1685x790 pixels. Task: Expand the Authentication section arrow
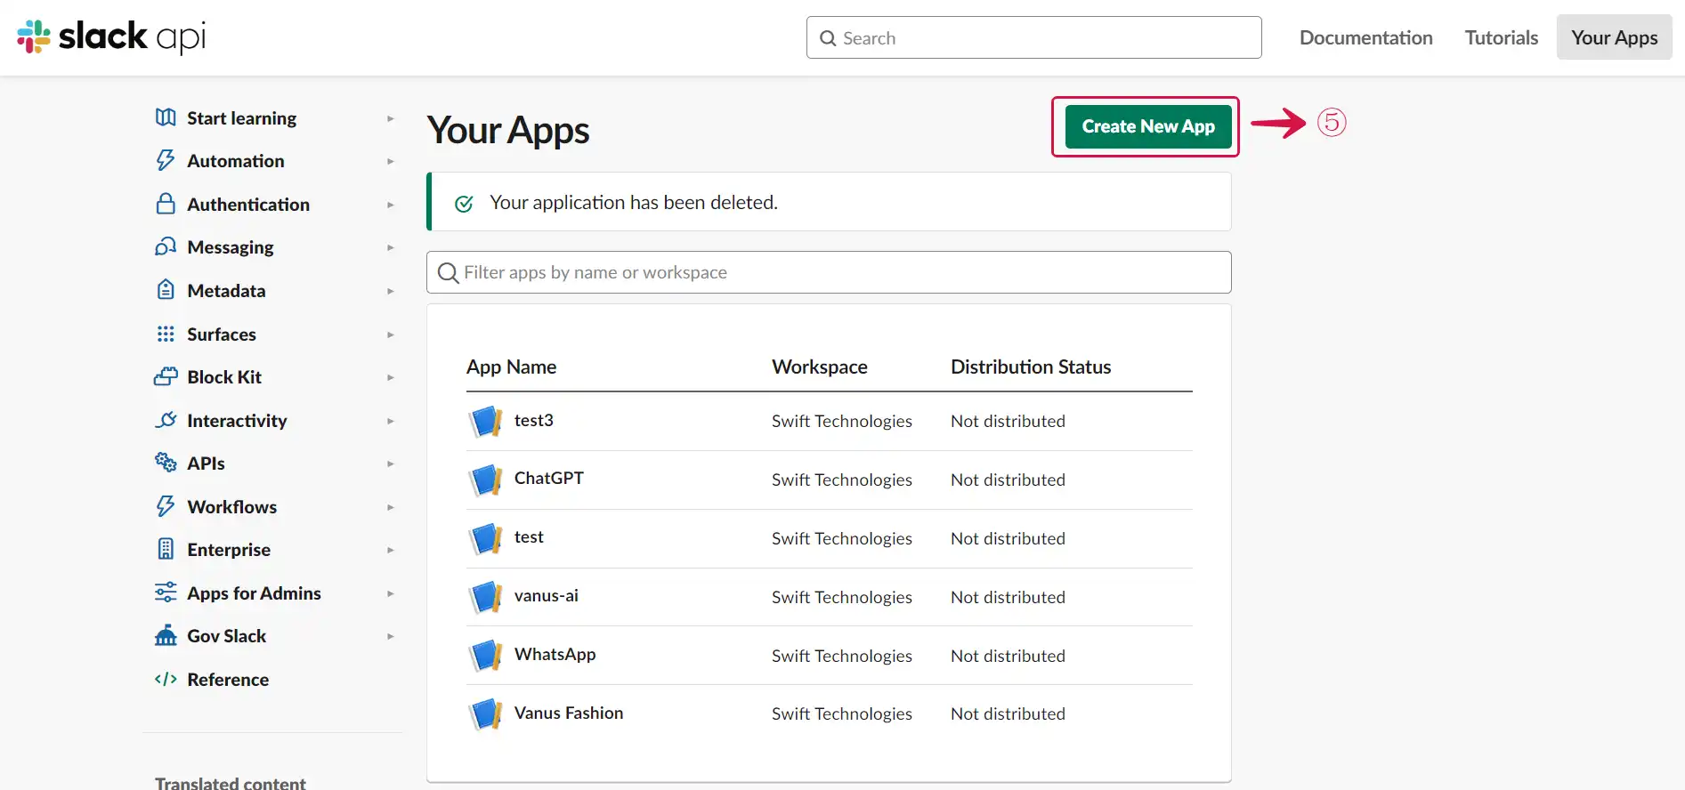[390, 205]
